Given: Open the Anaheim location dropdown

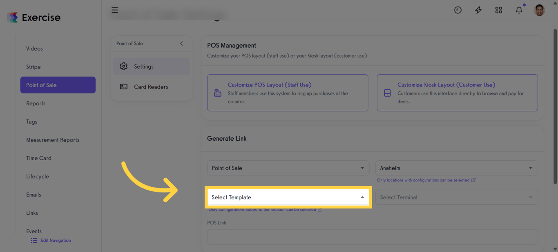Looking at the screenshot, I should [x=456, y=168].
